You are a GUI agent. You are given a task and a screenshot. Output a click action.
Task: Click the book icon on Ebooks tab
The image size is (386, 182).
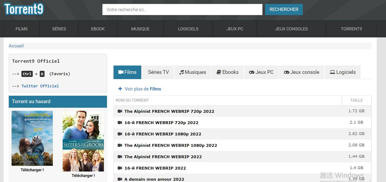click(x=219, y=72)
